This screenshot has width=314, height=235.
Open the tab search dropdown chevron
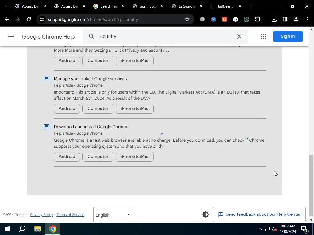tap(6, 6)
